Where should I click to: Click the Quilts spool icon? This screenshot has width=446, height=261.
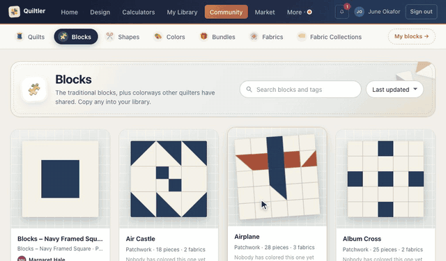20,37
